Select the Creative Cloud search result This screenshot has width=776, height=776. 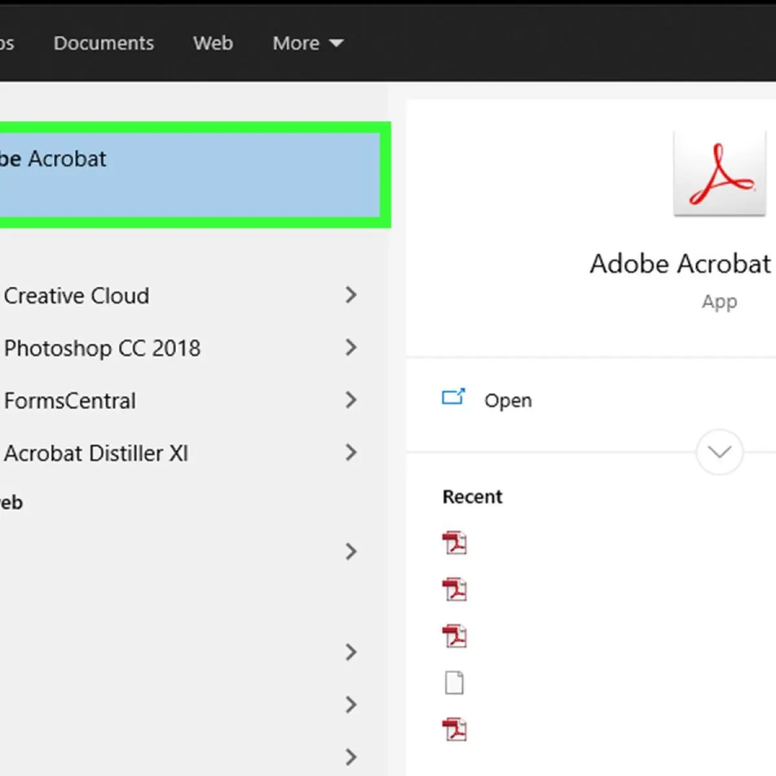click(76, 296)
